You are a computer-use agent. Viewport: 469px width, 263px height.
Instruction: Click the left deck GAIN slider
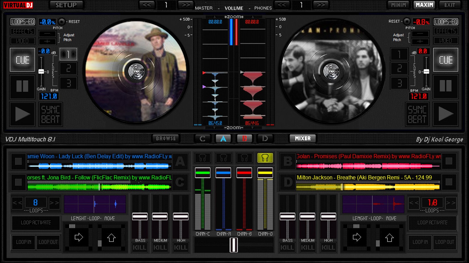pyautogui.click(x=41, y=72)
